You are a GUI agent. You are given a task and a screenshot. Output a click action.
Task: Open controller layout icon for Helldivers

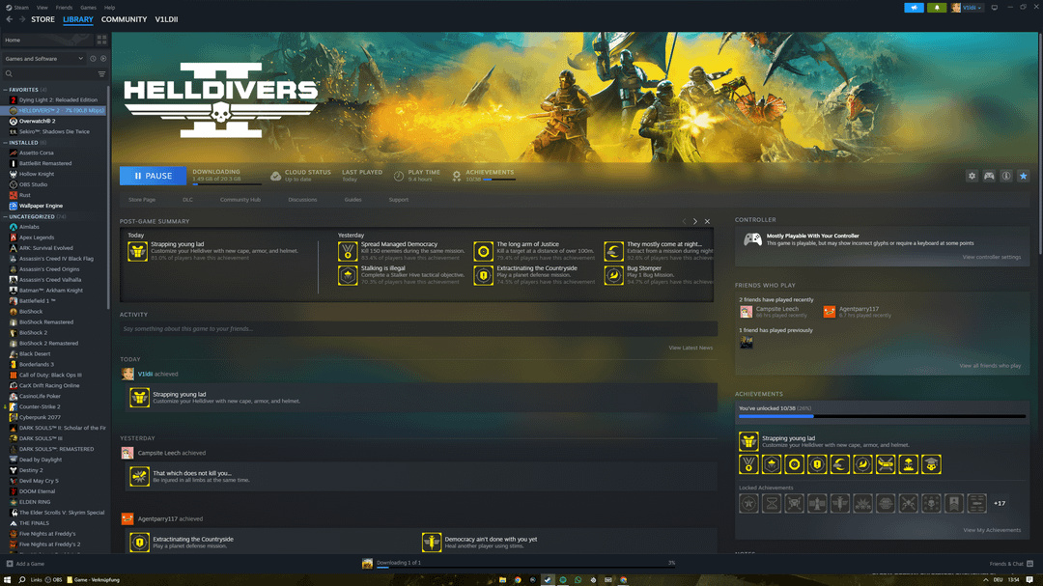(x=989, y=176)
